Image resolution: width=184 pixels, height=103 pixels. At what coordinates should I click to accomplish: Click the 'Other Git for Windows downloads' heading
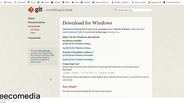click(x=81, y=37)
